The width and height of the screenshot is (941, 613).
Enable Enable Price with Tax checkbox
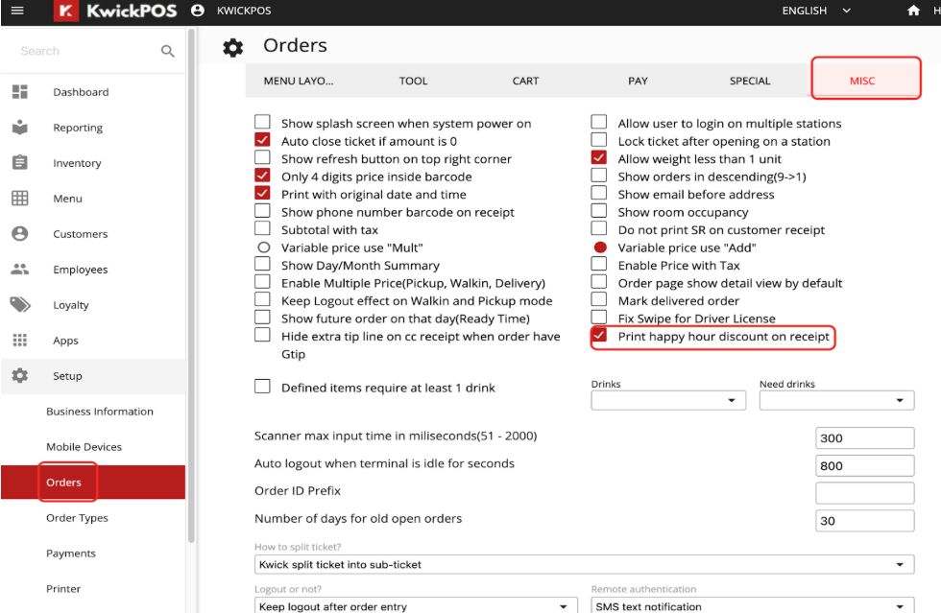pyautogui.click(x=599, y=263)
